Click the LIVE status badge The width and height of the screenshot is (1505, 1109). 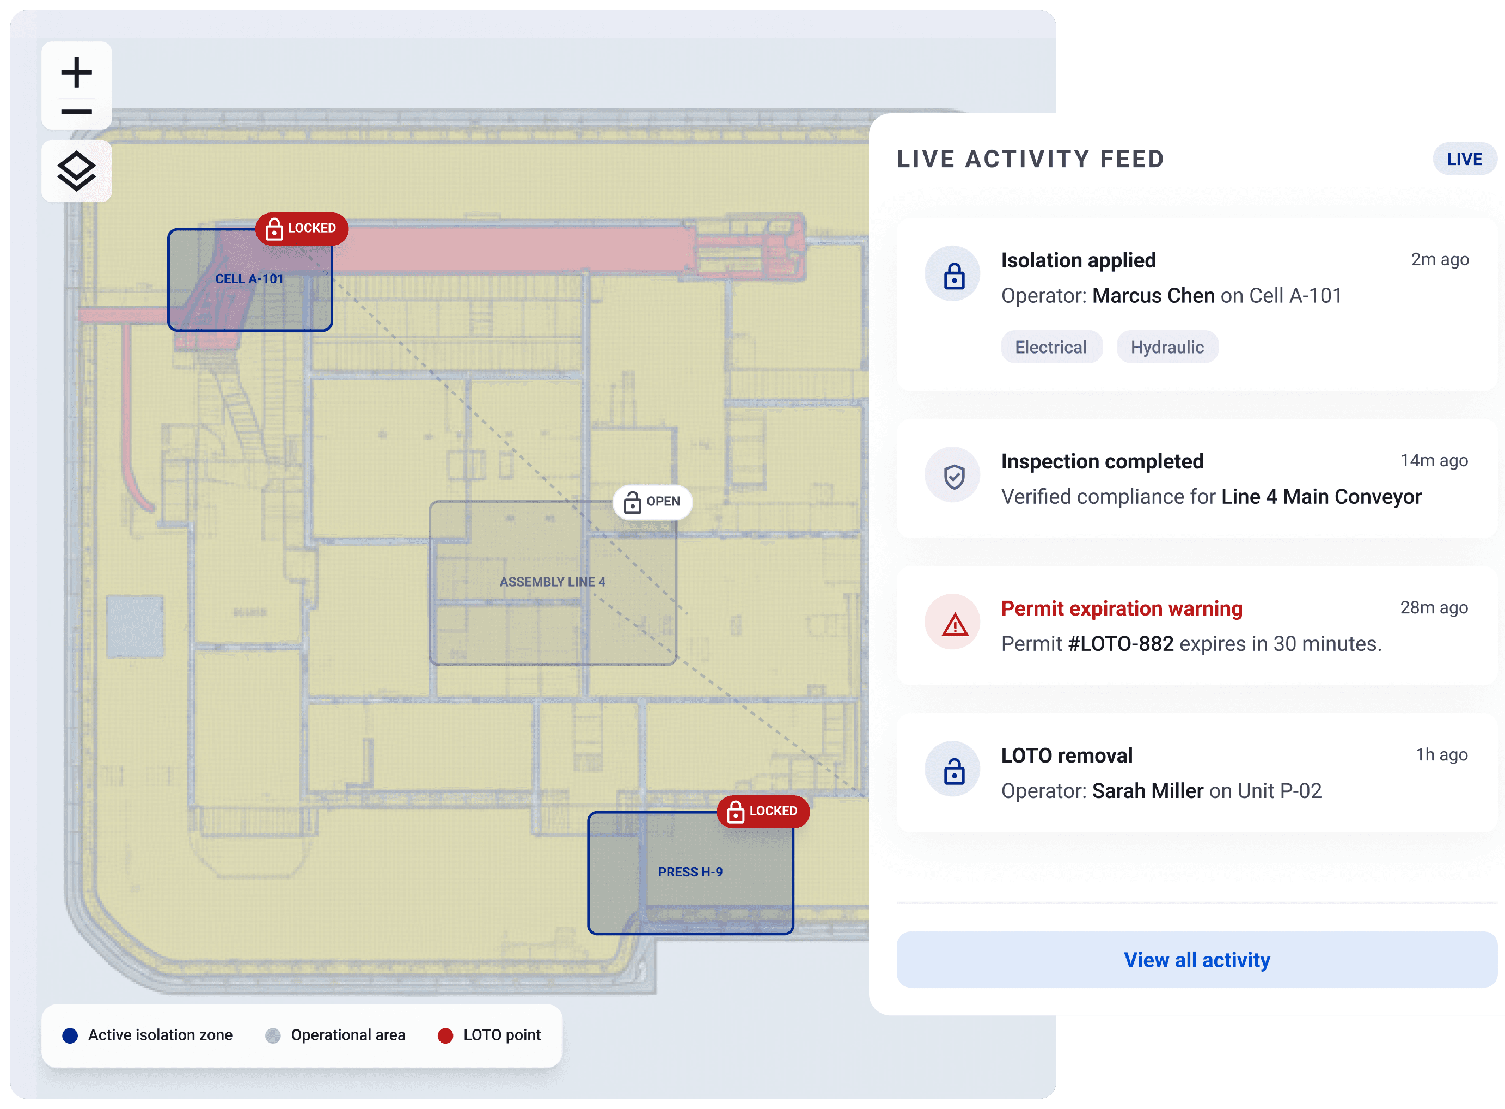(1464, 159)
